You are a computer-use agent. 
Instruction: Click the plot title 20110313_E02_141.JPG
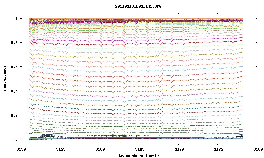pyautogui.click(x=138, y=6)
